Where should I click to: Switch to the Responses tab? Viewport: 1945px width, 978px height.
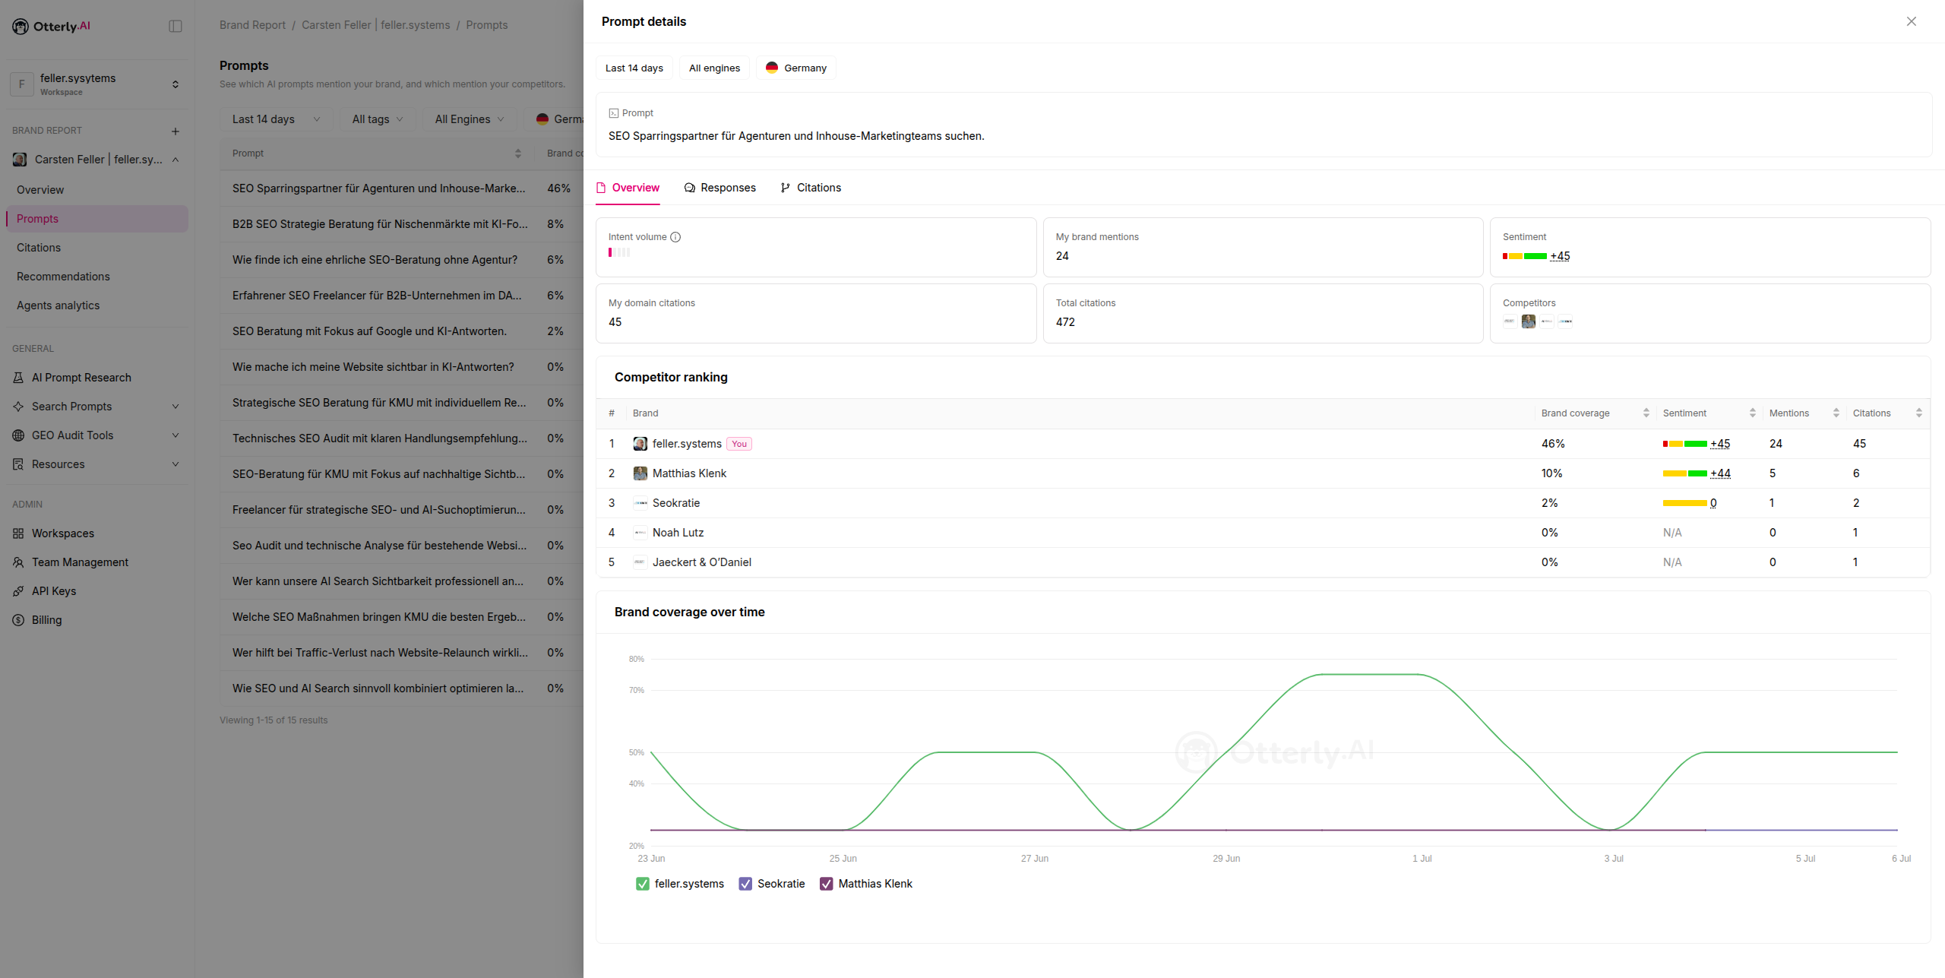tap(719, 188)
